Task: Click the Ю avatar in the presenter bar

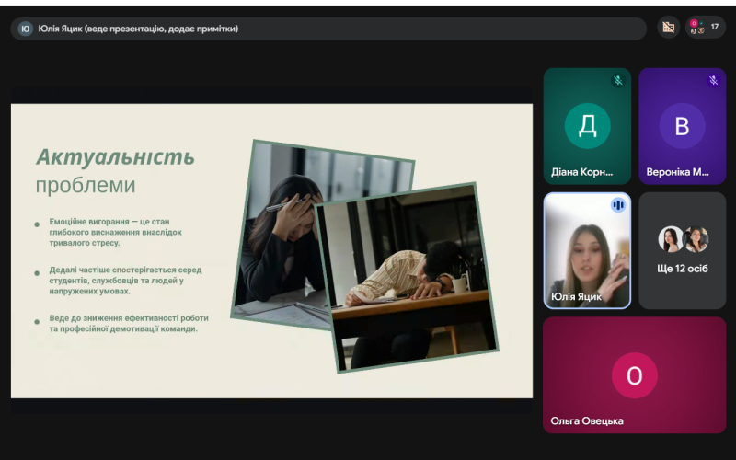Action: (x=25, y=29)
